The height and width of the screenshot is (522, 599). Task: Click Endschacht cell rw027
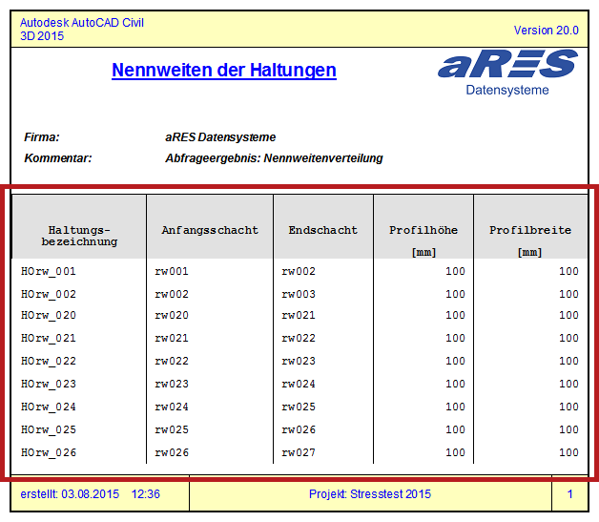coord(299,453)
